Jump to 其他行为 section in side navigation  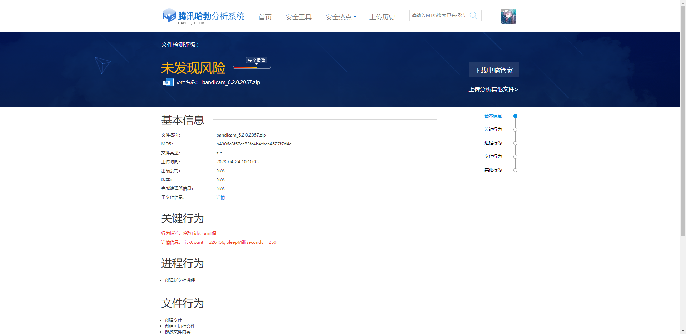click(x=493, y=170)
